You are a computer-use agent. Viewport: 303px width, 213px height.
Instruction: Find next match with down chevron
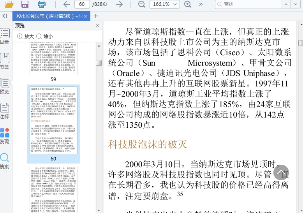296,4
